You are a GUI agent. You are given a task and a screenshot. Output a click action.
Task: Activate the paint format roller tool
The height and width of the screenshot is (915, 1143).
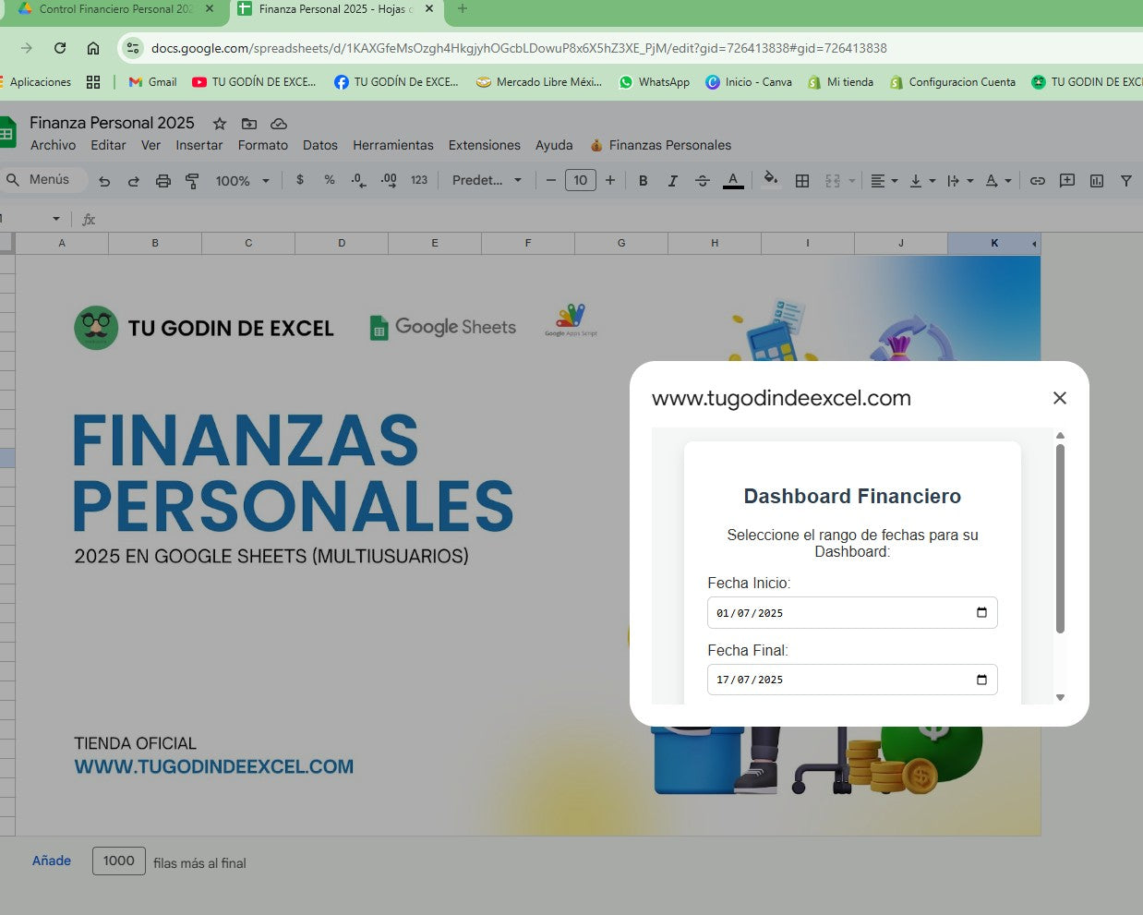[192, 181]
